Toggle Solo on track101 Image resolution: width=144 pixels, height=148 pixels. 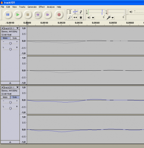[15, 38]
